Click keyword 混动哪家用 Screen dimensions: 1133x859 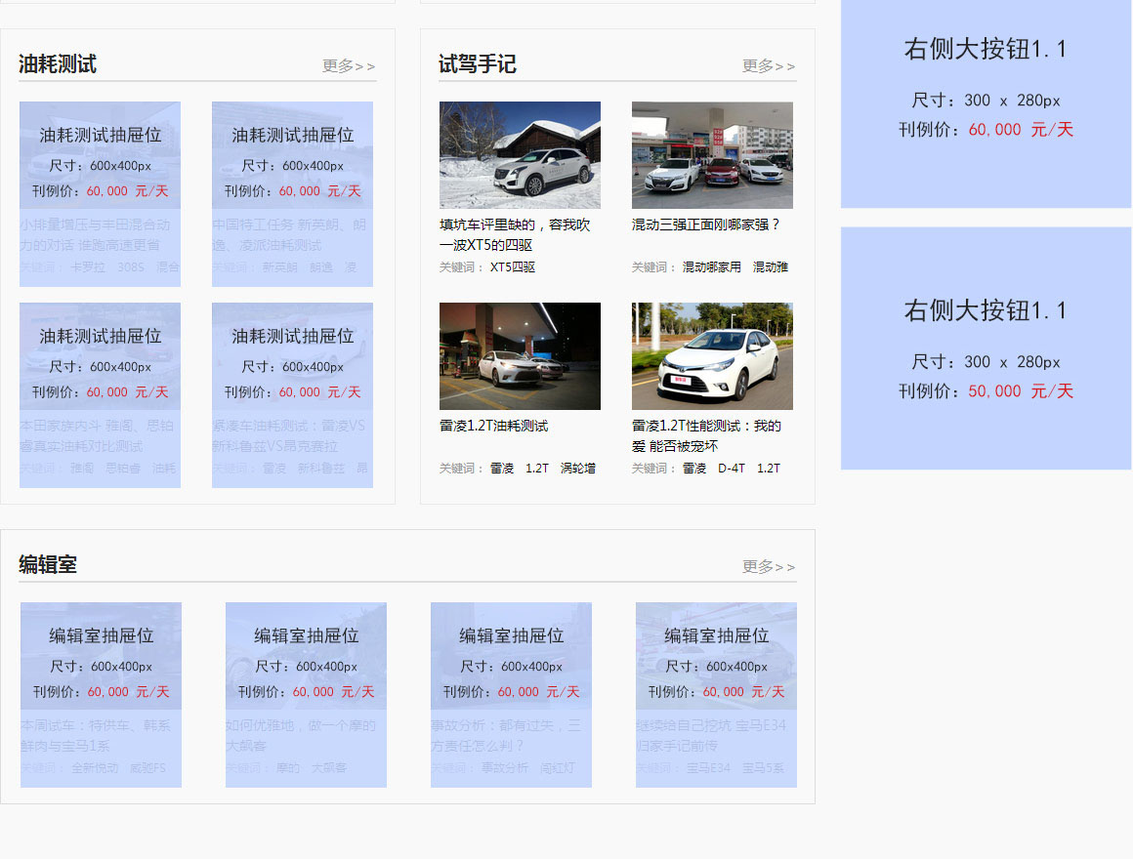pos(711,267)
